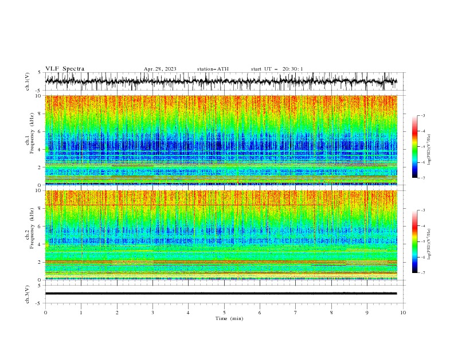
Task: Click time axis tick label "2"
Action: [117, 313]
